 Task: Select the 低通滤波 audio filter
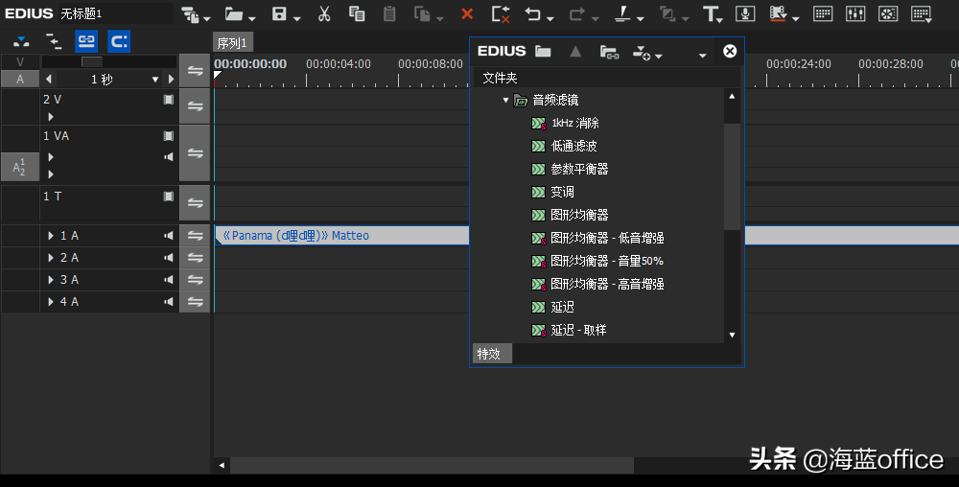click(573, 146)
